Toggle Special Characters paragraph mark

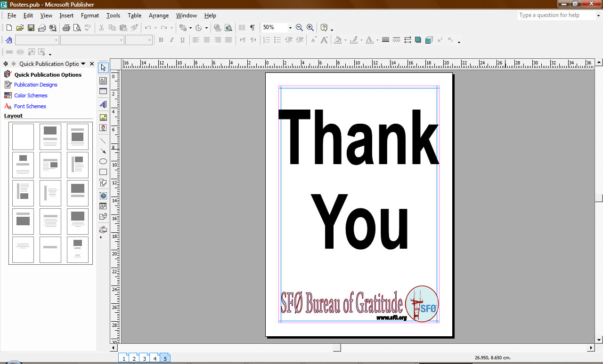pos(253,28)
